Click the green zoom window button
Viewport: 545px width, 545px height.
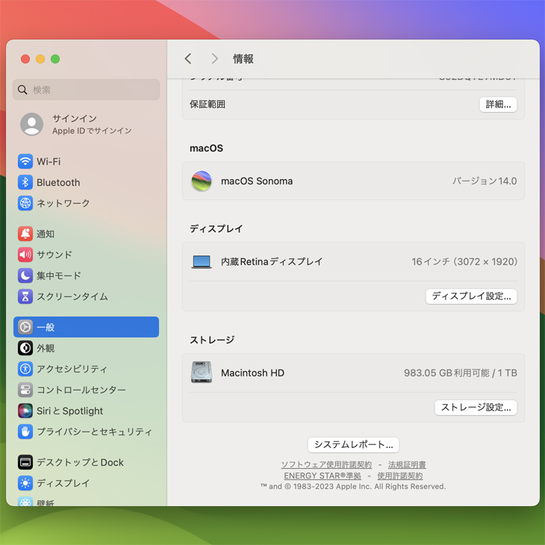pos(55,59)
